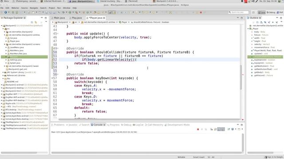Expand JRE System Library node
The height and width of the screenshot is (159, 284).
[x=3, y=72]
